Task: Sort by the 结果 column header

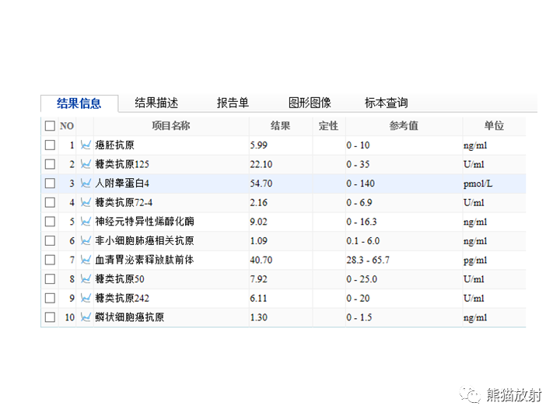Action: point(280,126)
